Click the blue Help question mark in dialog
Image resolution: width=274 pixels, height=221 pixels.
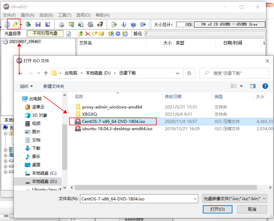pos(265,86)
